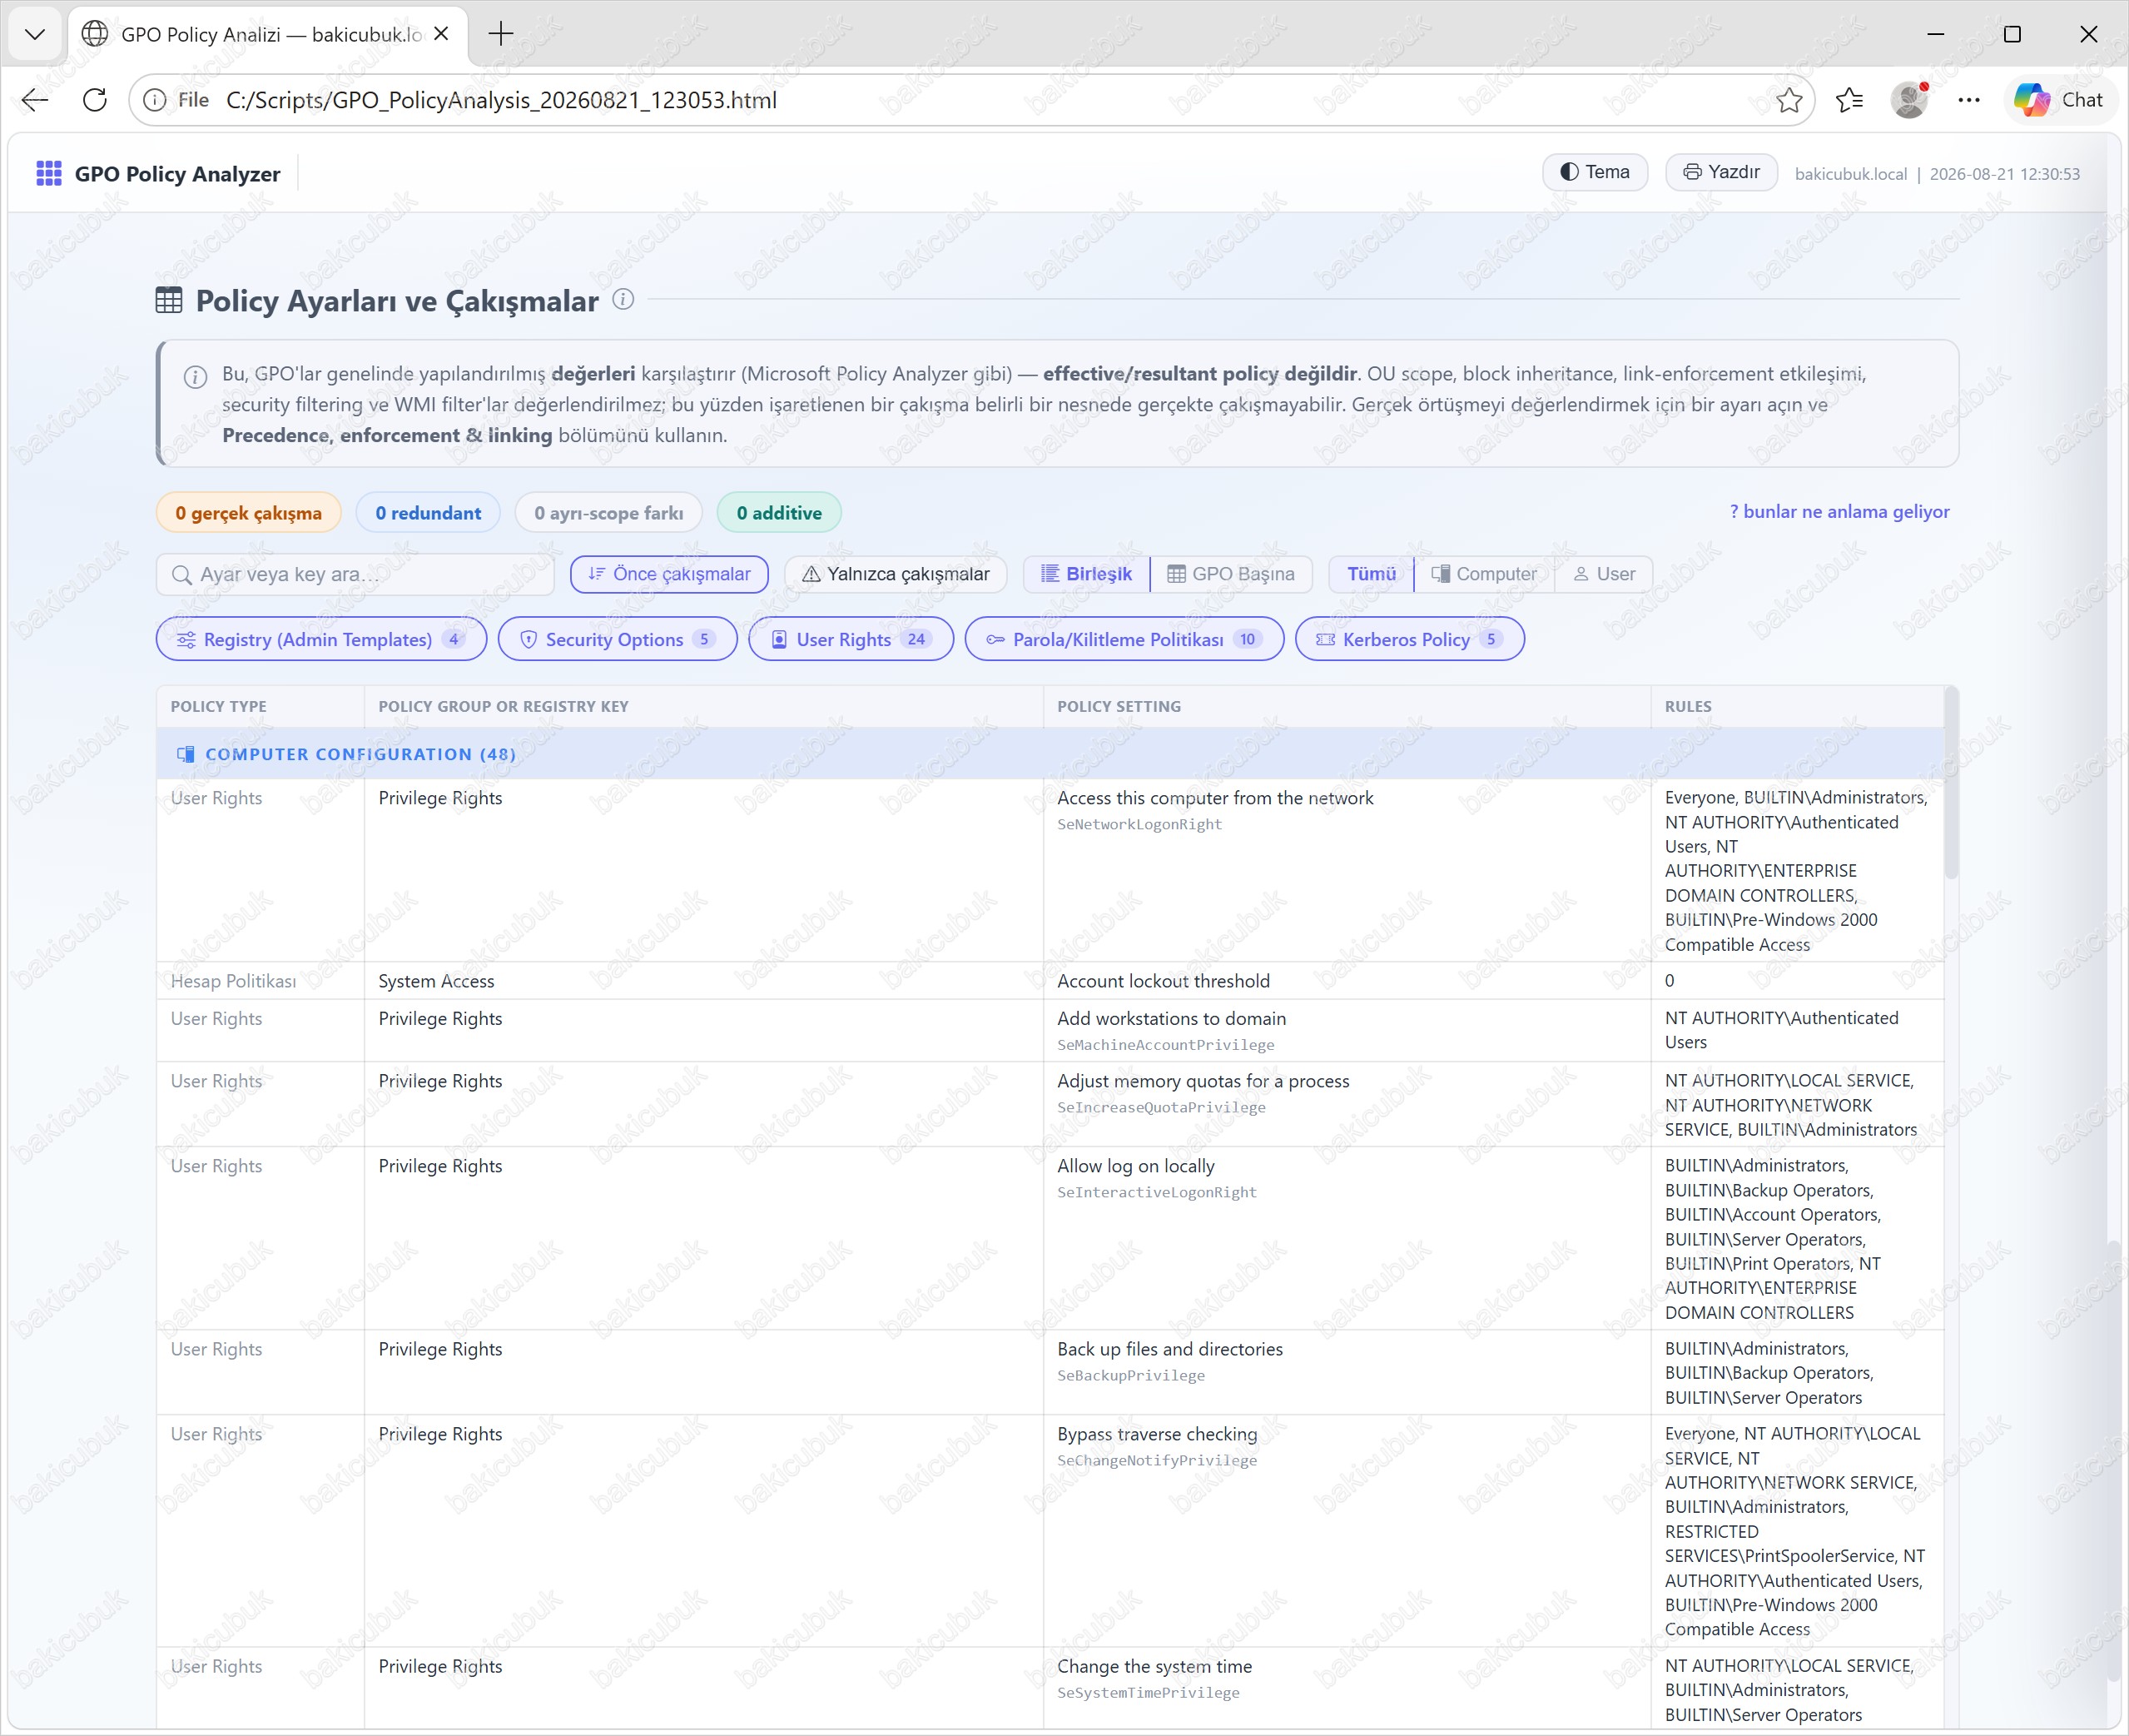Screen dimensions: 2129x1736
Task: Click the 0 ayrı-scope farkı badge
Action: pyautogui.click(x=608, y=513)
